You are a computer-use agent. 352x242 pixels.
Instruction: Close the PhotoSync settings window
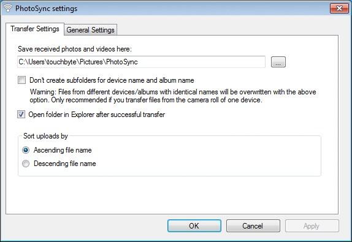pos(339,9)
